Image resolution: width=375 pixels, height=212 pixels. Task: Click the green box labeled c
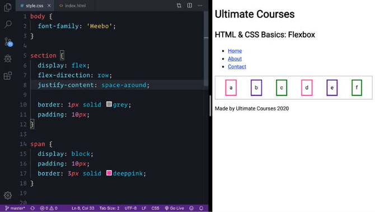pyautogui.click(x=282, y=88)
